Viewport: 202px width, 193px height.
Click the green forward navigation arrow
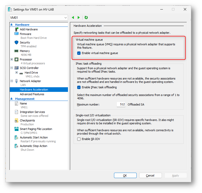(78, 17)
